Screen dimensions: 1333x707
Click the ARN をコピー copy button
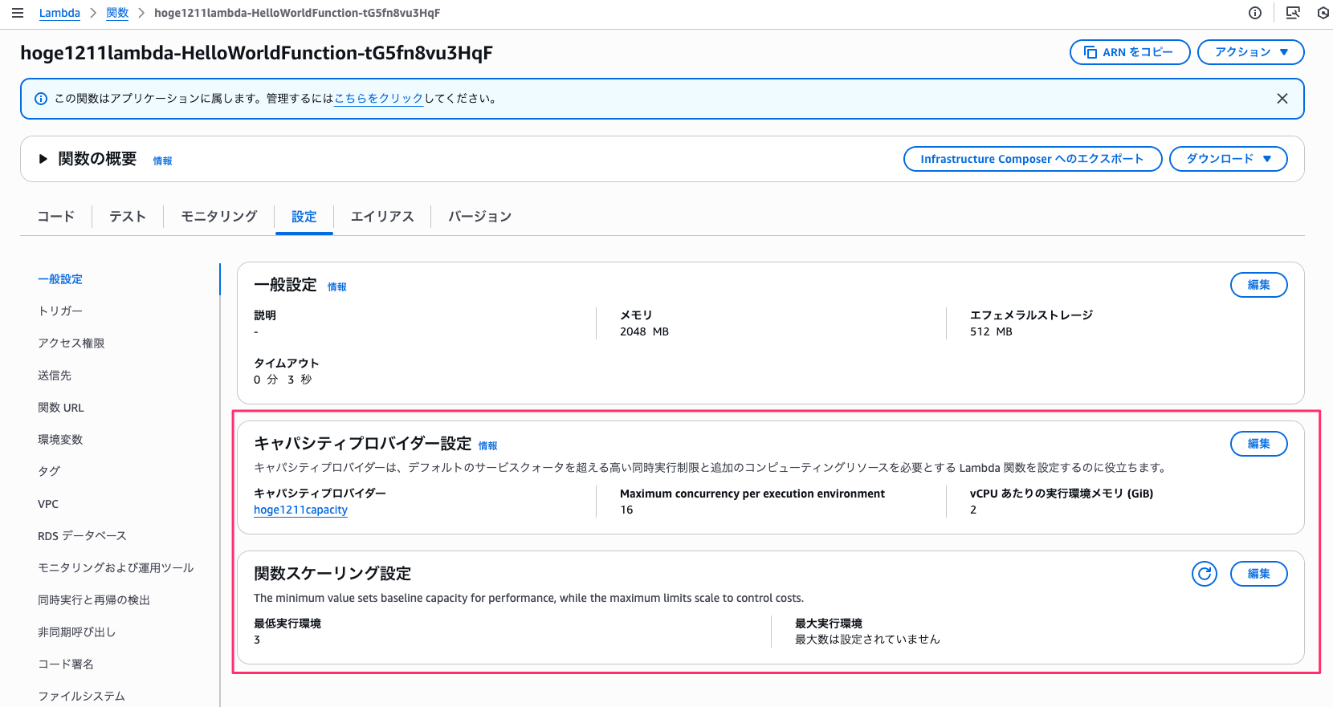1129,52
